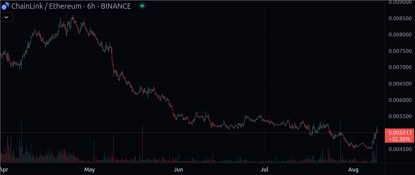The height and width of the screenshot is (175, 415).
Task: Click the current price label 0.005013
Action: click(400, 133)
